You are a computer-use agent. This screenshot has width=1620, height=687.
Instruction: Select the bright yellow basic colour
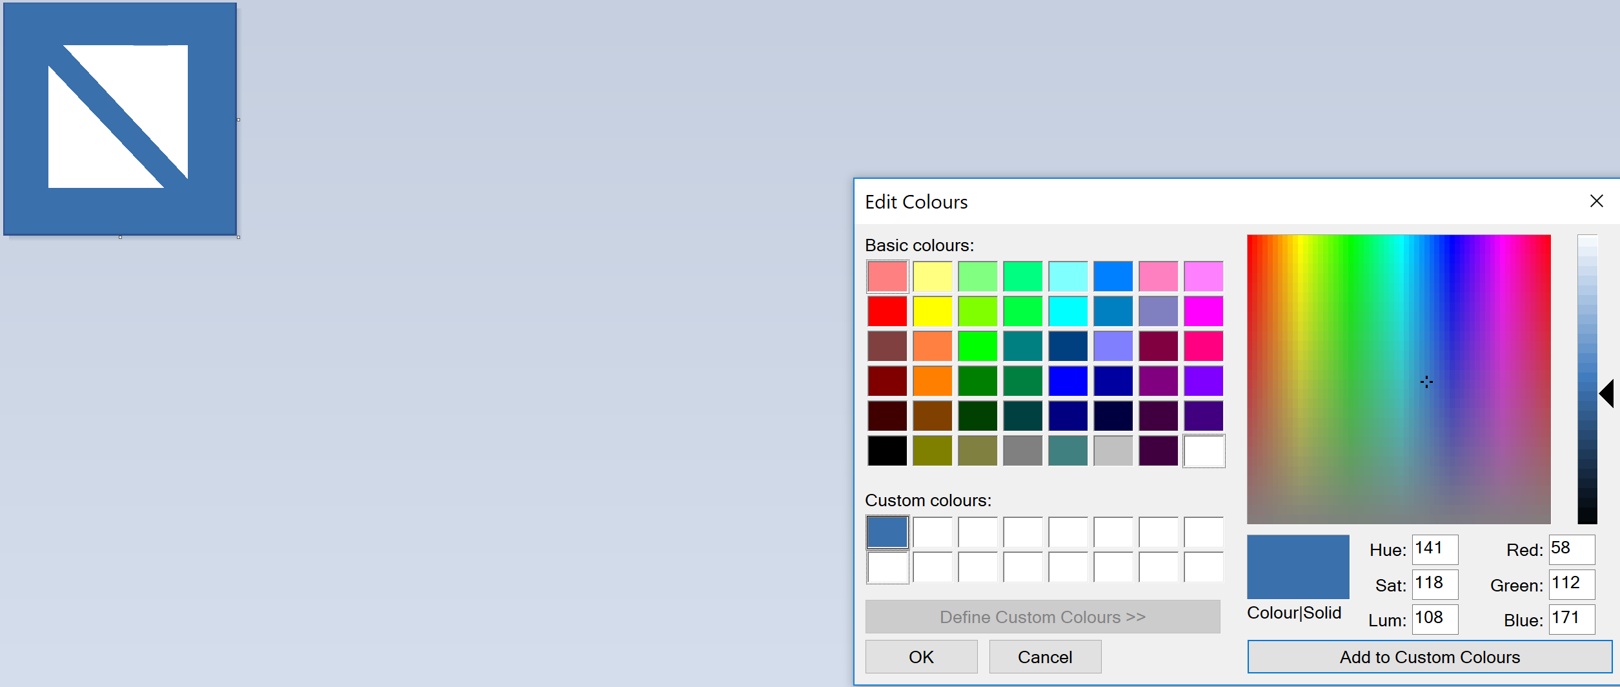932,311
